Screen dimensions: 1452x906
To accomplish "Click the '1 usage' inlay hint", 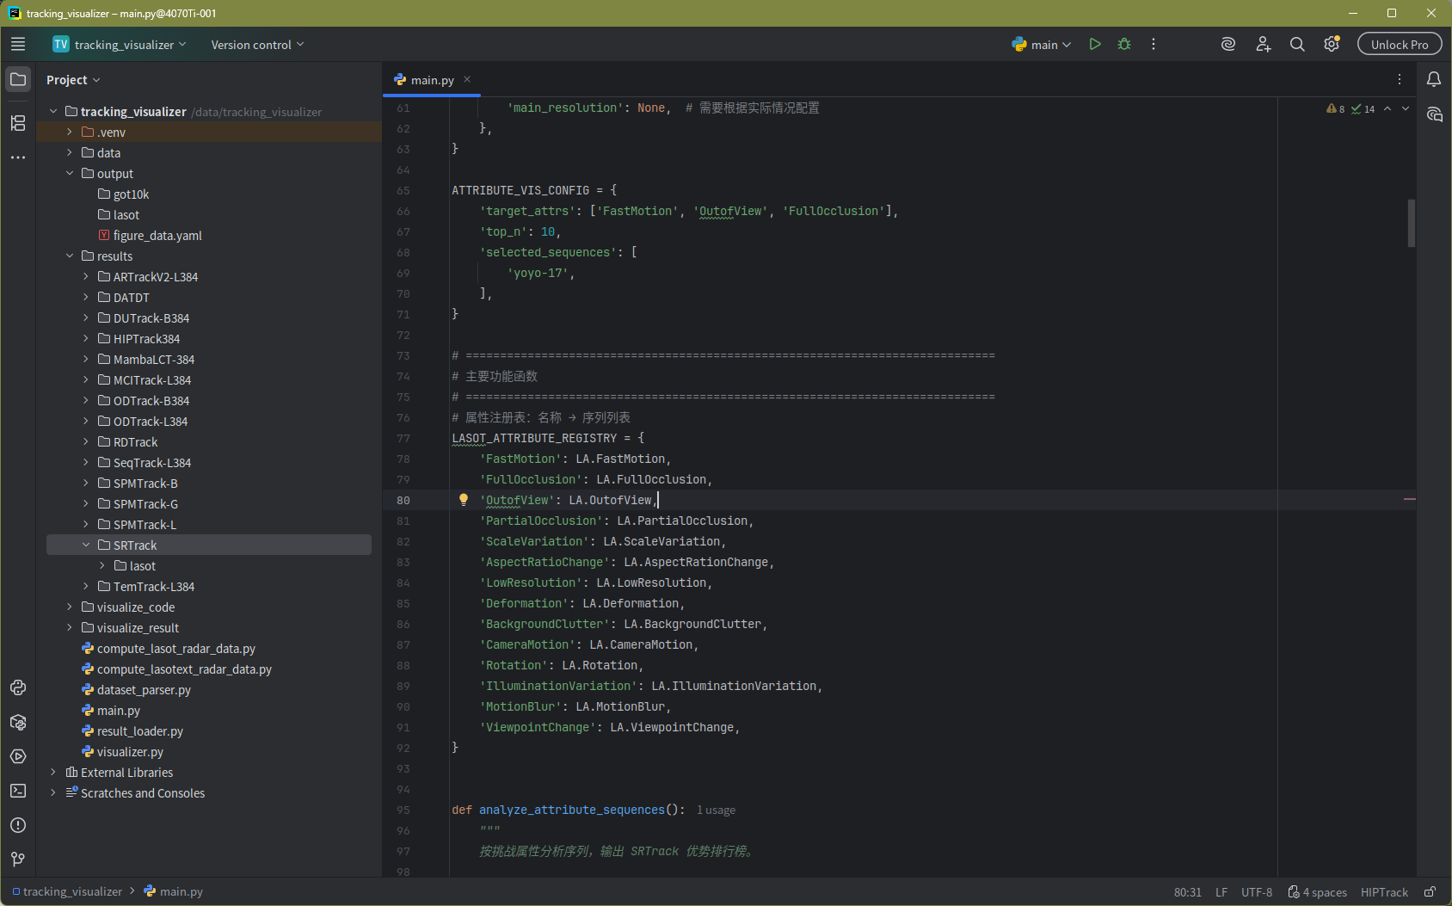I will pyautogui.click(x=716, y=810).
